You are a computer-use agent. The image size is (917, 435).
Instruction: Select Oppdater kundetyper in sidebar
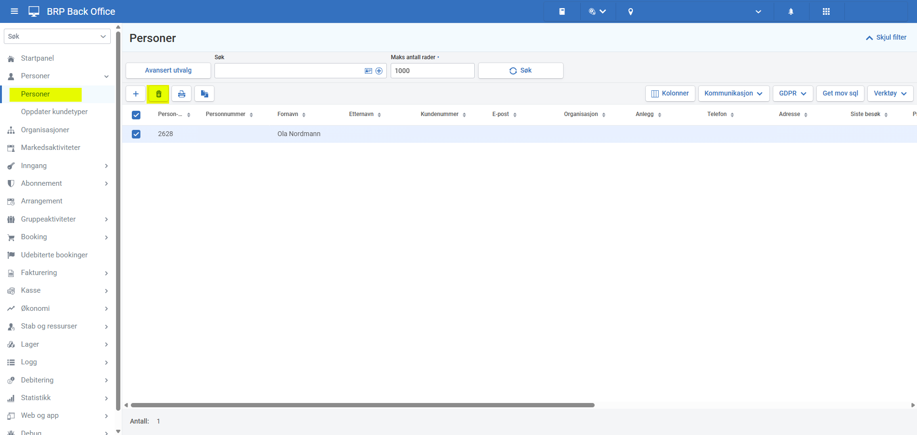(x=54, y=112)
